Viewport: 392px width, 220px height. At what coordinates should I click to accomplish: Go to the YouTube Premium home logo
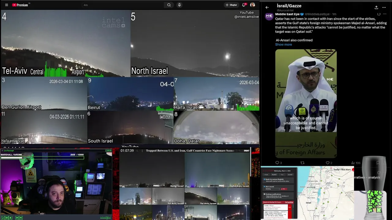(x=20, y=5)
